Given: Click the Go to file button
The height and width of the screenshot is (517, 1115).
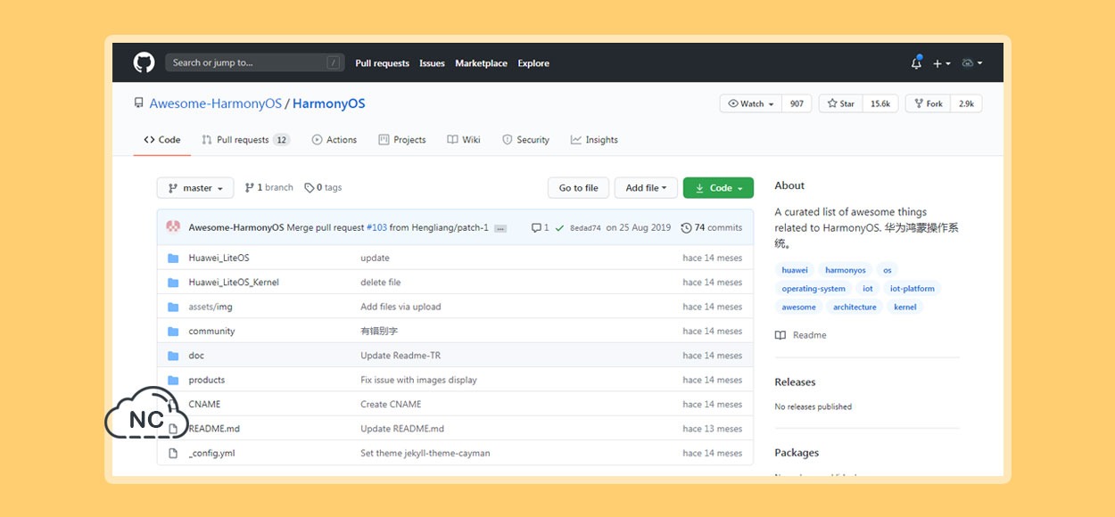Looking at the screenshot, I should 578,188.
